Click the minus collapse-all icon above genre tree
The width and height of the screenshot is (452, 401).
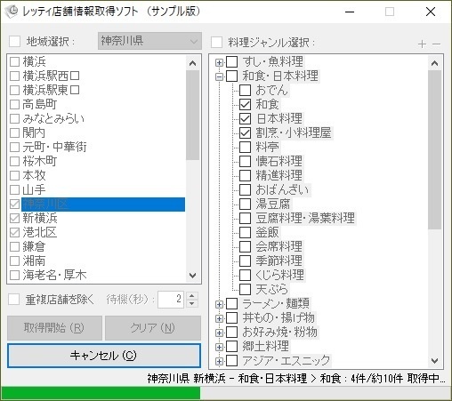pyautogui.click(x=436, y=44)
